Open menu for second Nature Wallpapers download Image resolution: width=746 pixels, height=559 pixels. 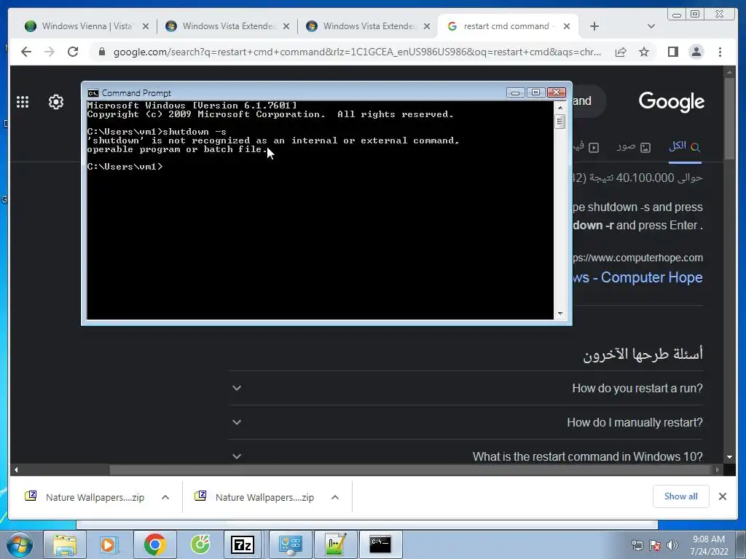[x=335, y=497]
